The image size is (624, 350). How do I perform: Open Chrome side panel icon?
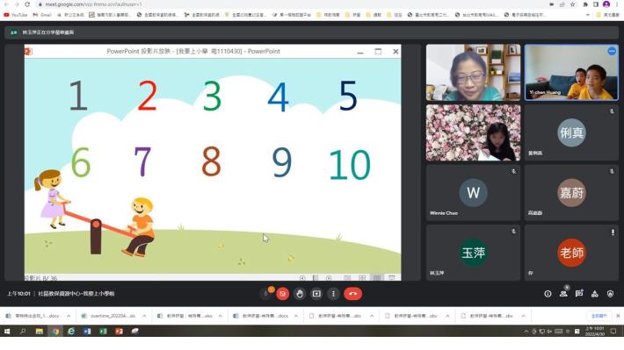click(x=596, y=4)
